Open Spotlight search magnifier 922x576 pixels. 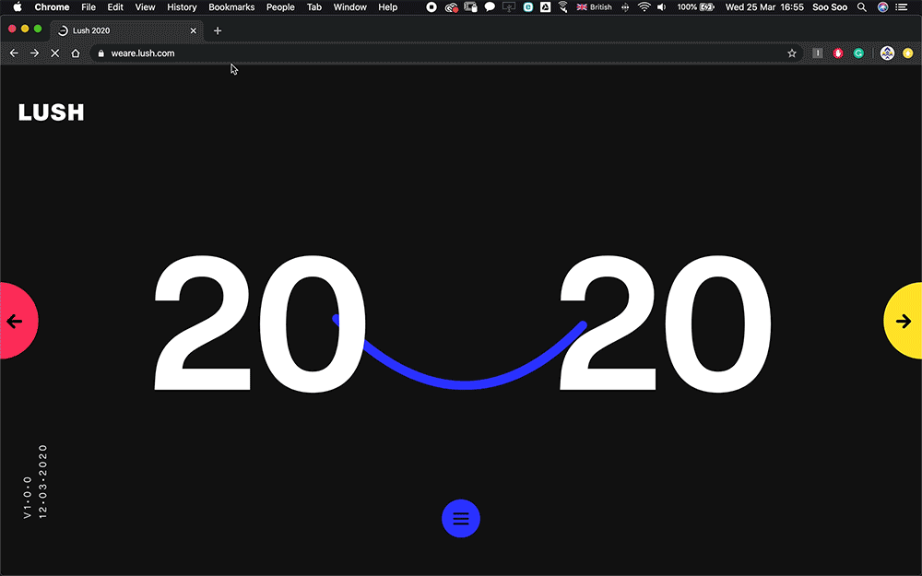click(861, 7)
